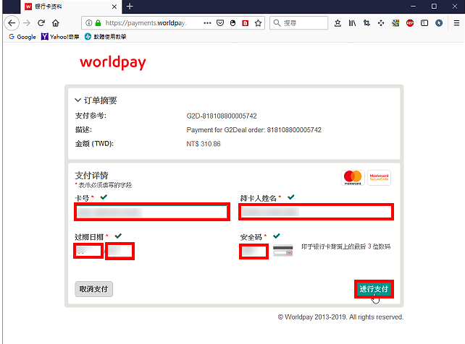Click the card back CVV illustration
Viewport: 465px width, 344px height.
coord(283,250)
